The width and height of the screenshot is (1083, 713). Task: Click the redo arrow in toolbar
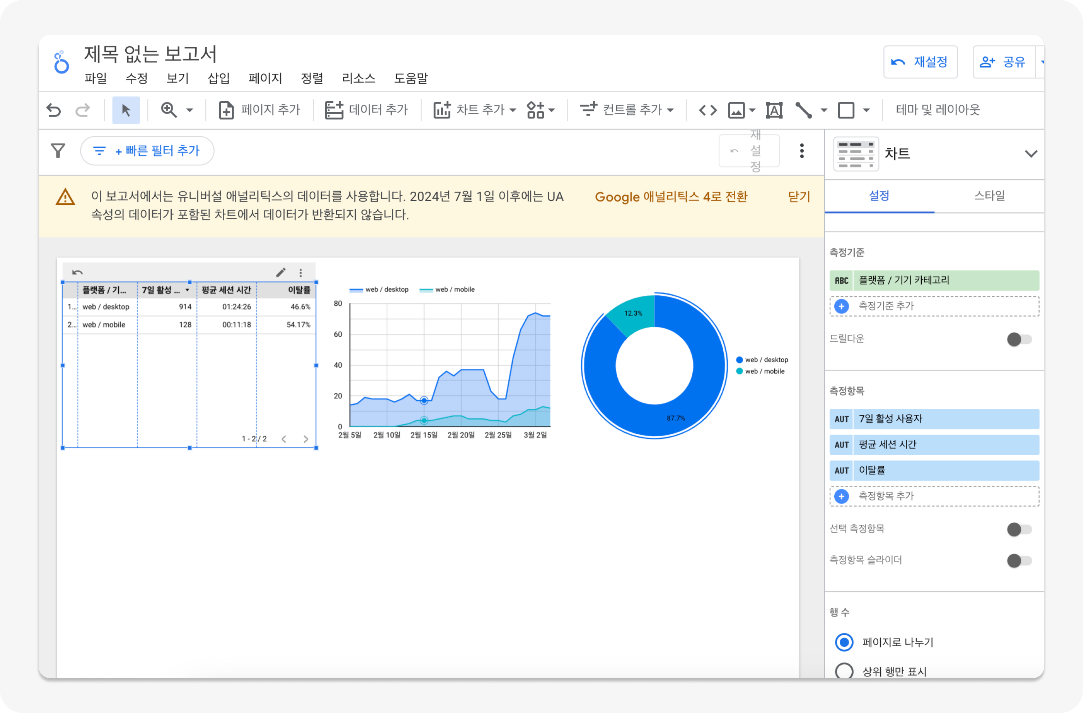pyautogui.click(x=82, y=110)
